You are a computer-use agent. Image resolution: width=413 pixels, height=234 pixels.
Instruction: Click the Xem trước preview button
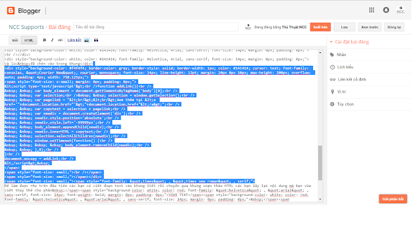coord(370,27)
